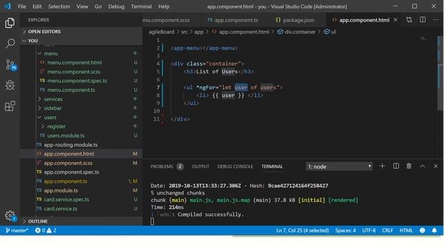Split the terminal panel

click(x=396, y=166)
